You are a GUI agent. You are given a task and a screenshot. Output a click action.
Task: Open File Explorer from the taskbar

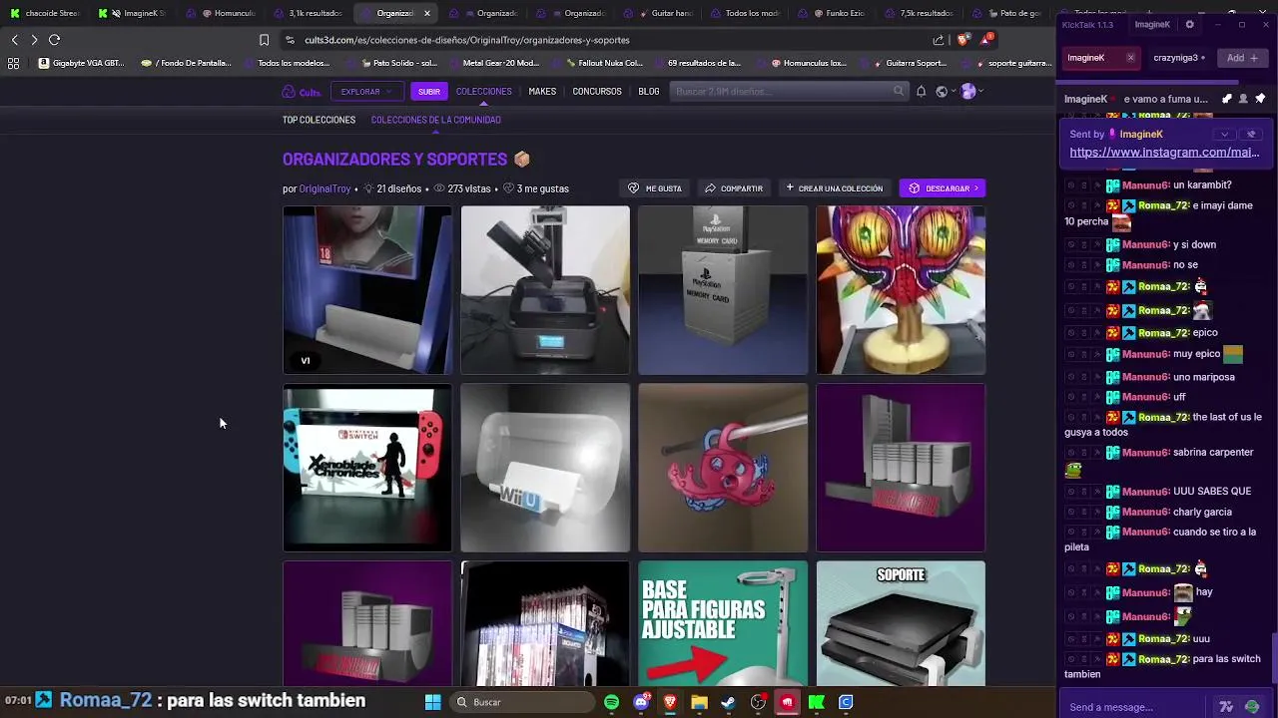pos(699,702)
